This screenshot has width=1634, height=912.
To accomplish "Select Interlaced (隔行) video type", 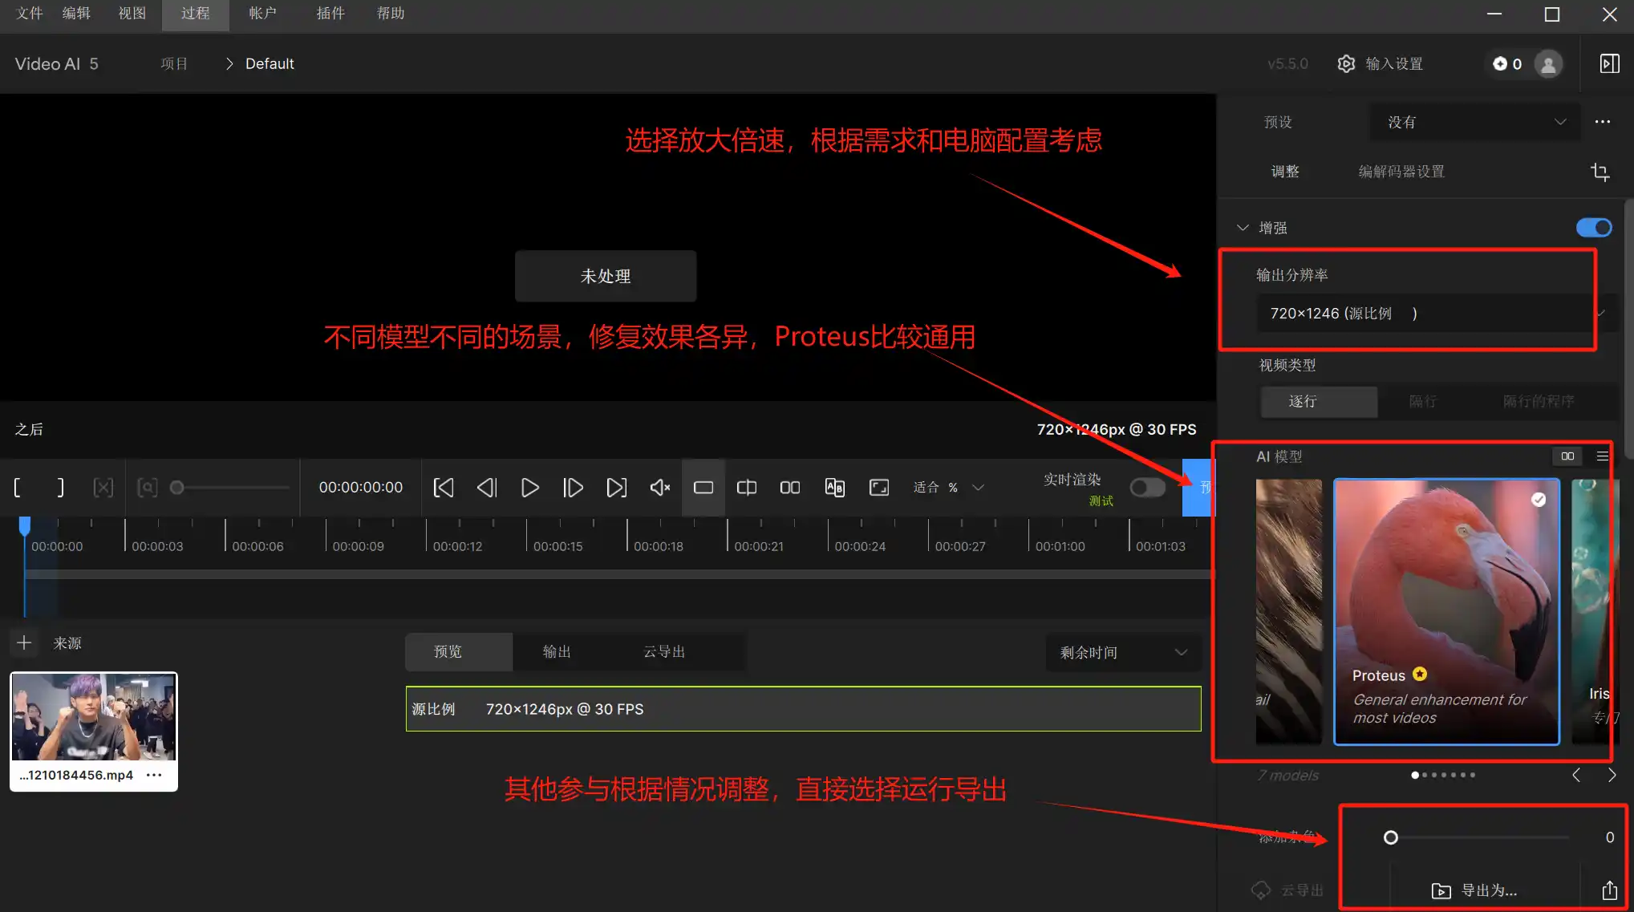I will pyautogui.click(x=1422, y=401).
